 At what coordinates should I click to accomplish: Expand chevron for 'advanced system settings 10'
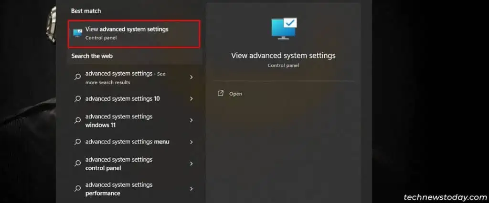pyautogui.click(x=191, y=99)
